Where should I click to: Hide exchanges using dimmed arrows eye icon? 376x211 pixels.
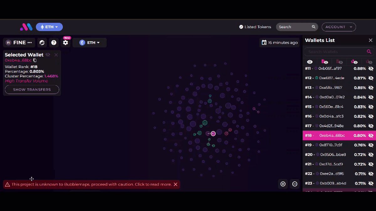pos(369,62)
